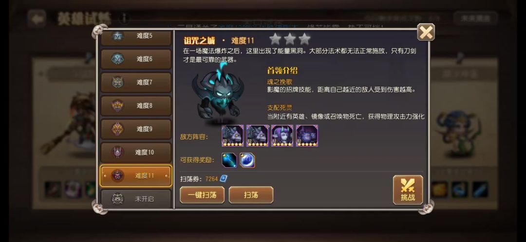Select 难度5 from the difficulty list
Image resolution: width=526 pixels, height=242 pixels.
tap(136, 37)
